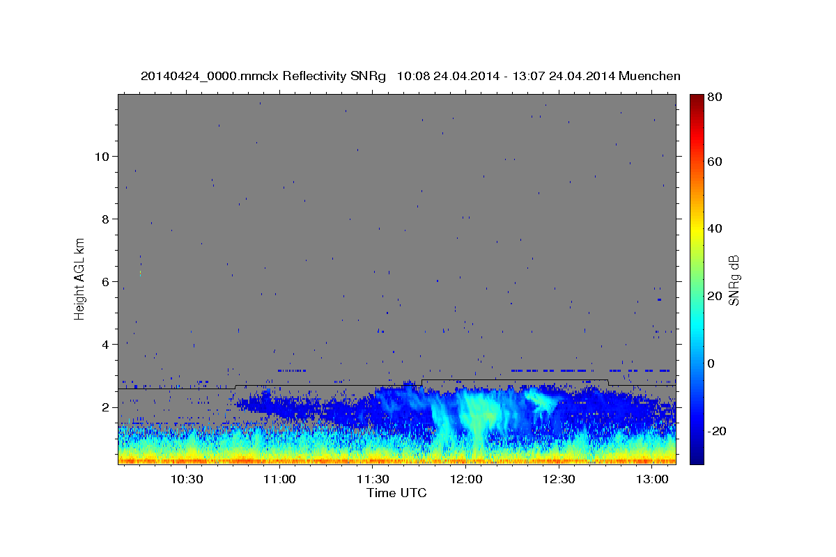This screenshot has width=836, height=557.
Task: Click the colorbar value 40
Action: click(x=715, y=228)
